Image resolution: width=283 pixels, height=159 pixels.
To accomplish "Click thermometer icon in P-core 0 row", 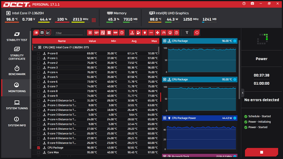I will coord(44,53).
